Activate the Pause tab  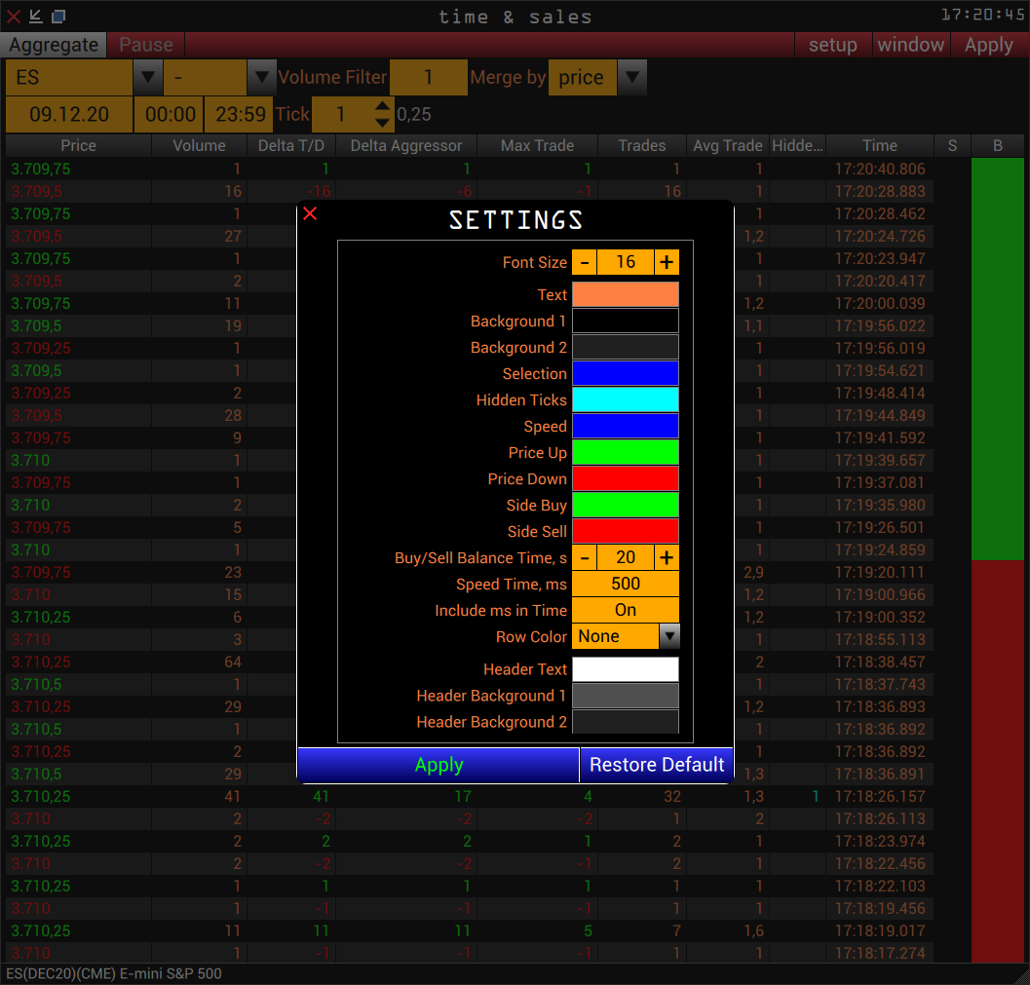(x=144, y=44)
